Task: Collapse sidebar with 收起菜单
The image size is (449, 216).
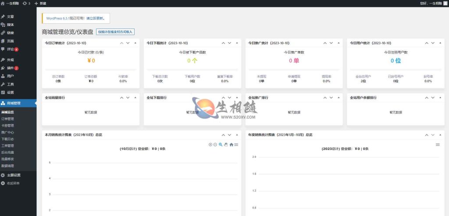Action: tap(18, 183)
